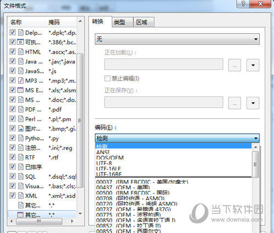Click the RTF file type icon
The image size is (274, 233).
coord(21,158)
